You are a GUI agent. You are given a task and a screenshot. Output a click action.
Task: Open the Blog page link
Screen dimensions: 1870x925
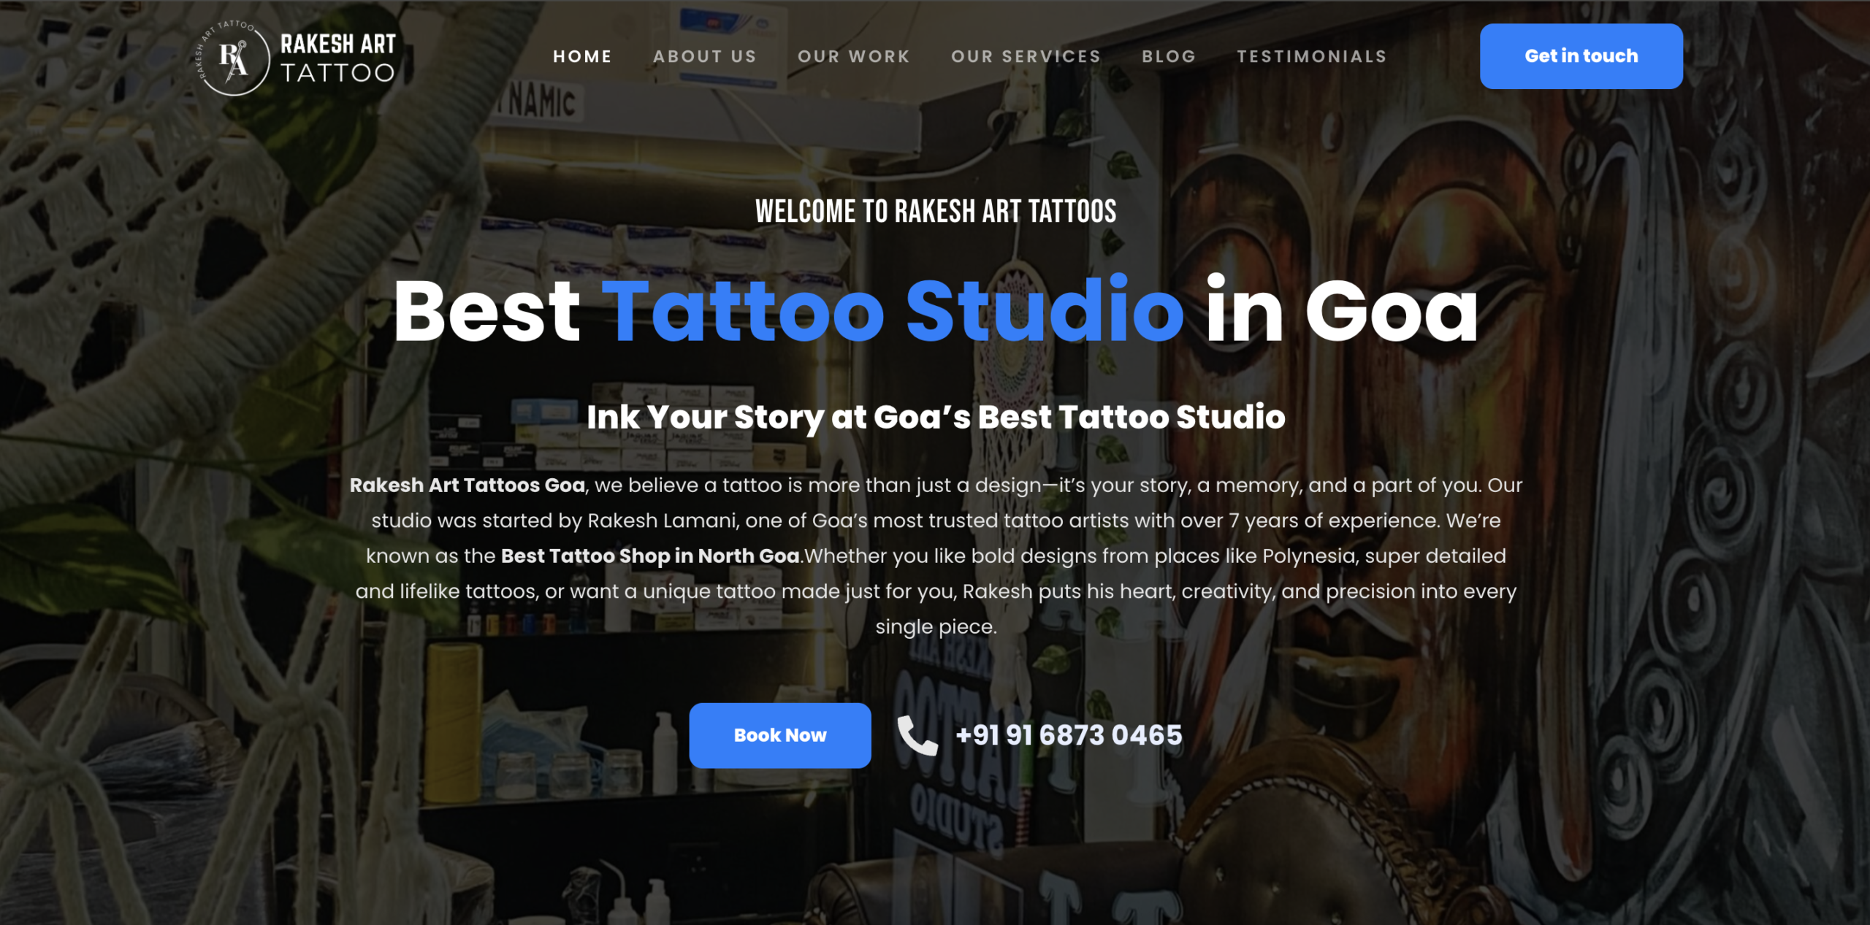coord(1169,56)
